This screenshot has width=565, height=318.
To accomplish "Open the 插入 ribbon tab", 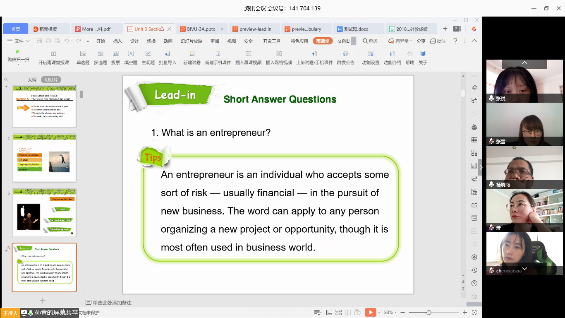I will (x=117, y=41).
